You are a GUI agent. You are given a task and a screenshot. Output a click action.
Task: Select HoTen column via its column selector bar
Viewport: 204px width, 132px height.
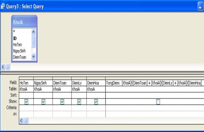[x=26, y=78]
